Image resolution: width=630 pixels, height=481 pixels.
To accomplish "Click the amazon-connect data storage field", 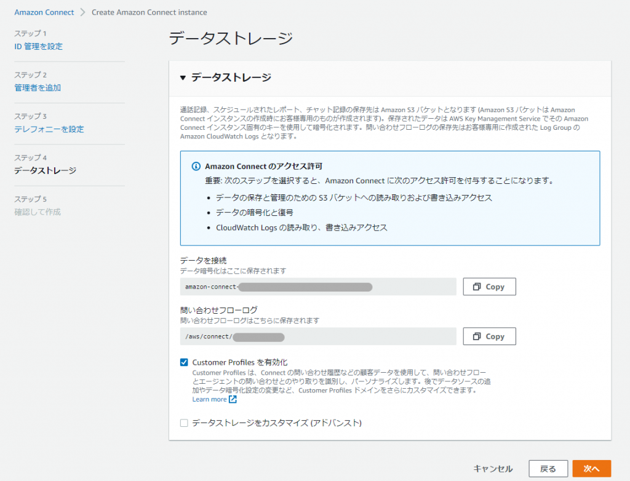I will tap(318, 287).
